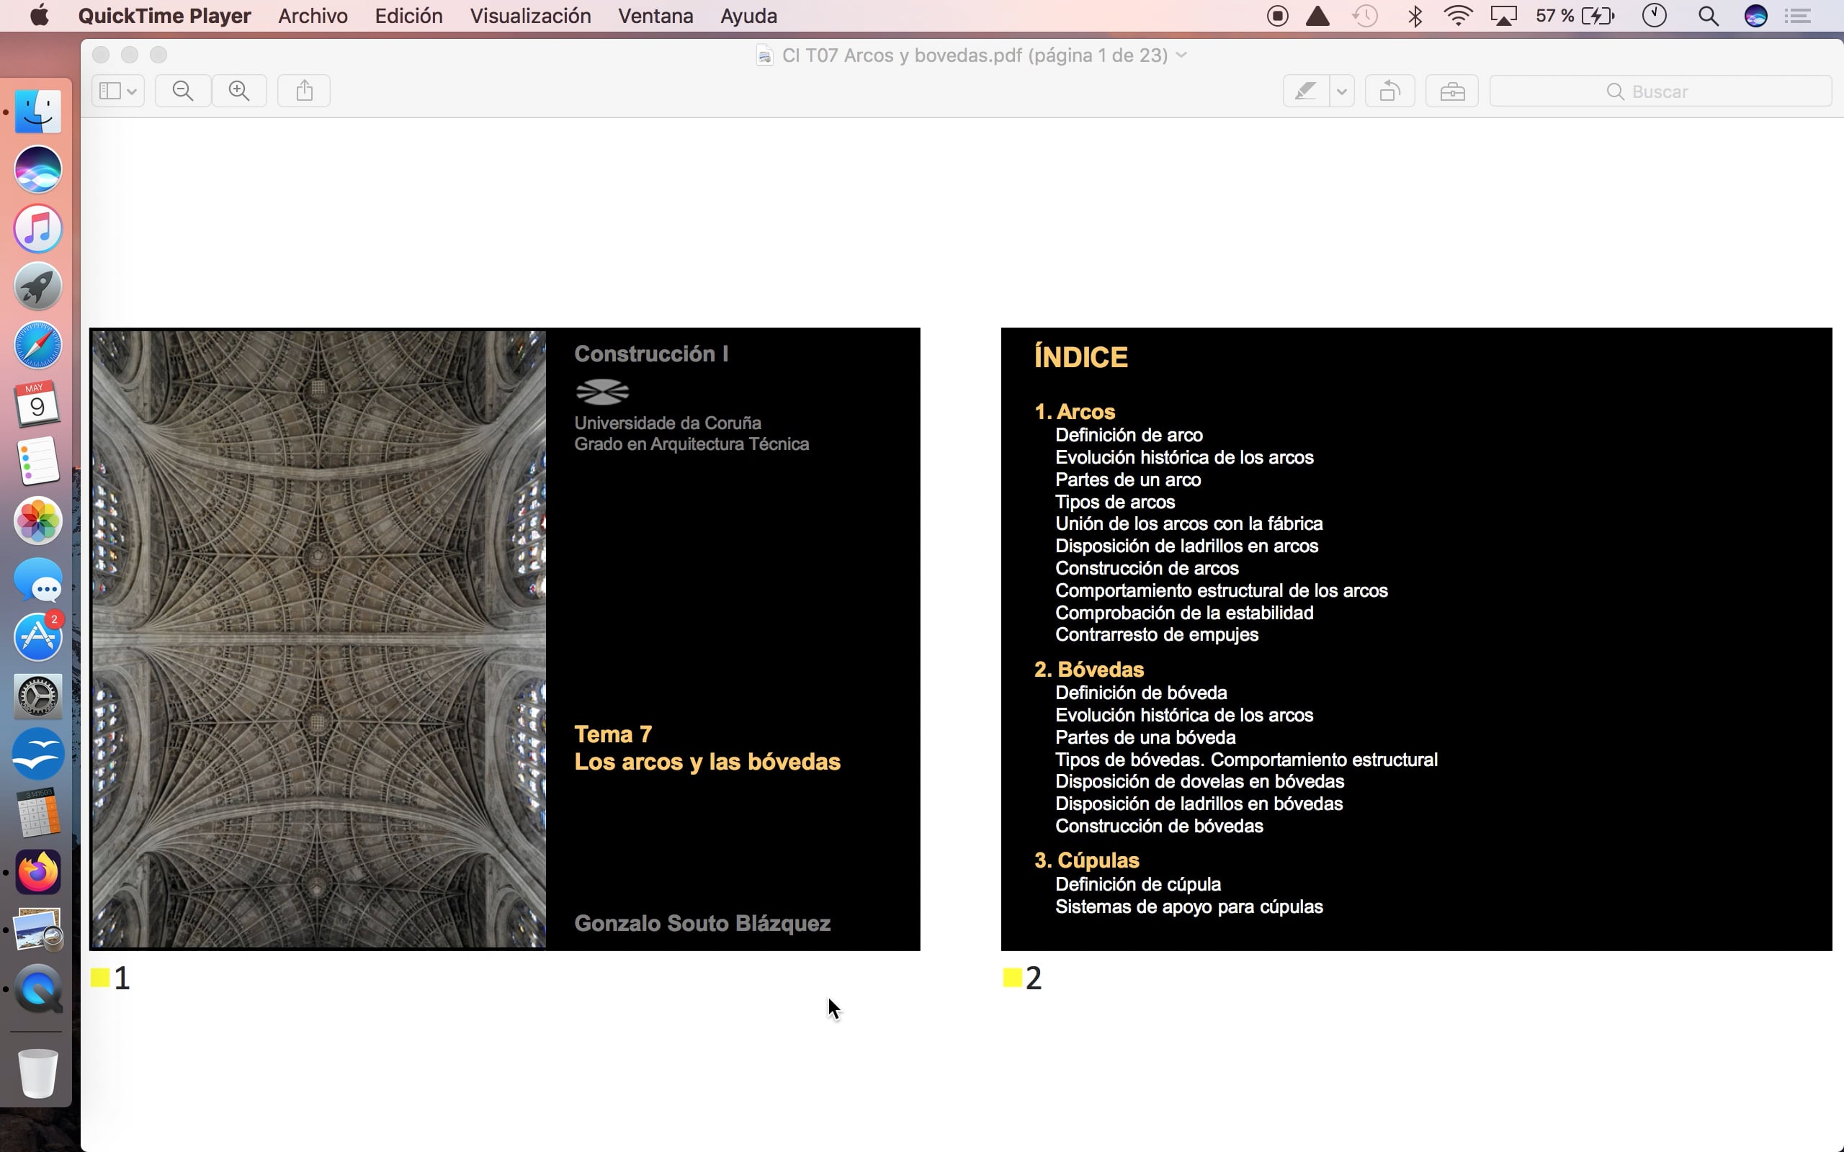The height and width of the screenshot is (1152, 1844).
Task: Select the zoom out icon
Action: [182, 91]
